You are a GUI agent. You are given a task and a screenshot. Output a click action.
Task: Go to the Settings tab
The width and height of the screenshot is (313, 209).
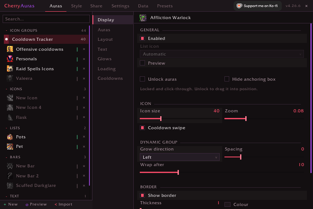coord(120,6)
